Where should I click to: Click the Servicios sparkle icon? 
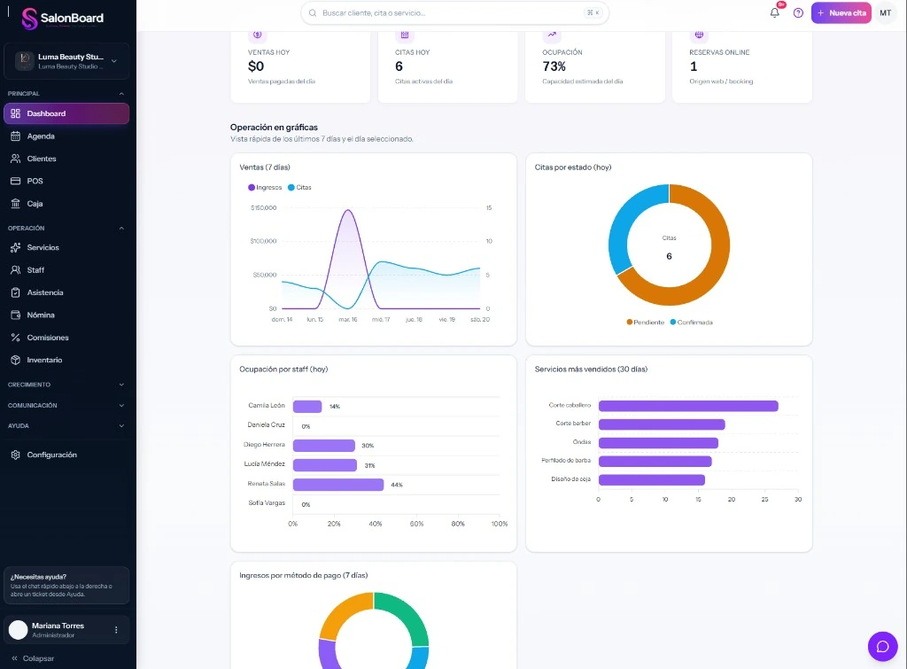(x=16, y=248)
